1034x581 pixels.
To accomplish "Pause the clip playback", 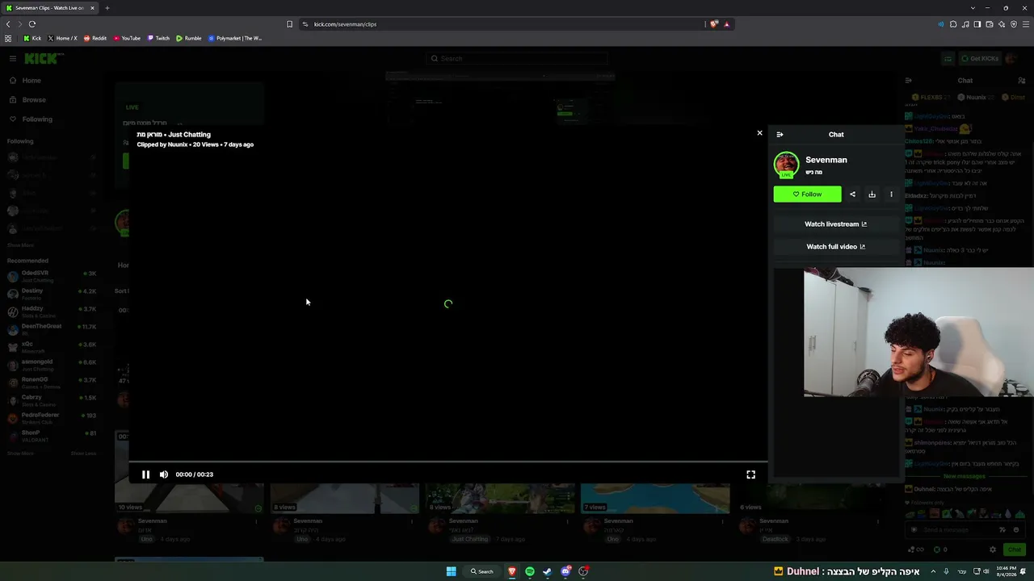I will pos(145,474).
